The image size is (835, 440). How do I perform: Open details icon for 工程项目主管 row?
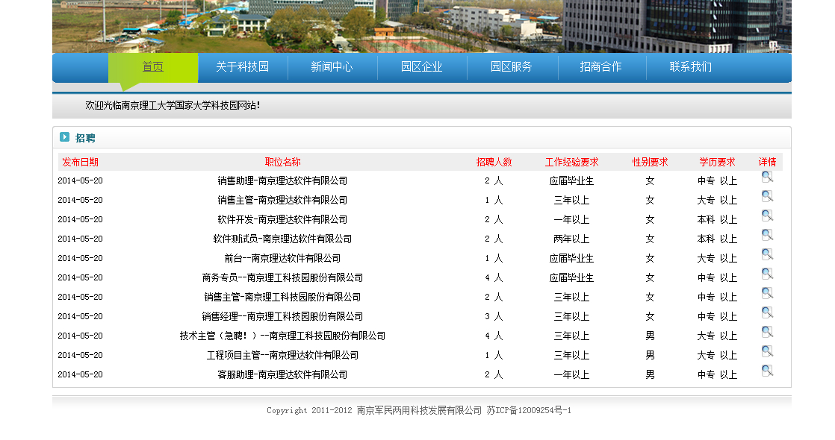767,351
